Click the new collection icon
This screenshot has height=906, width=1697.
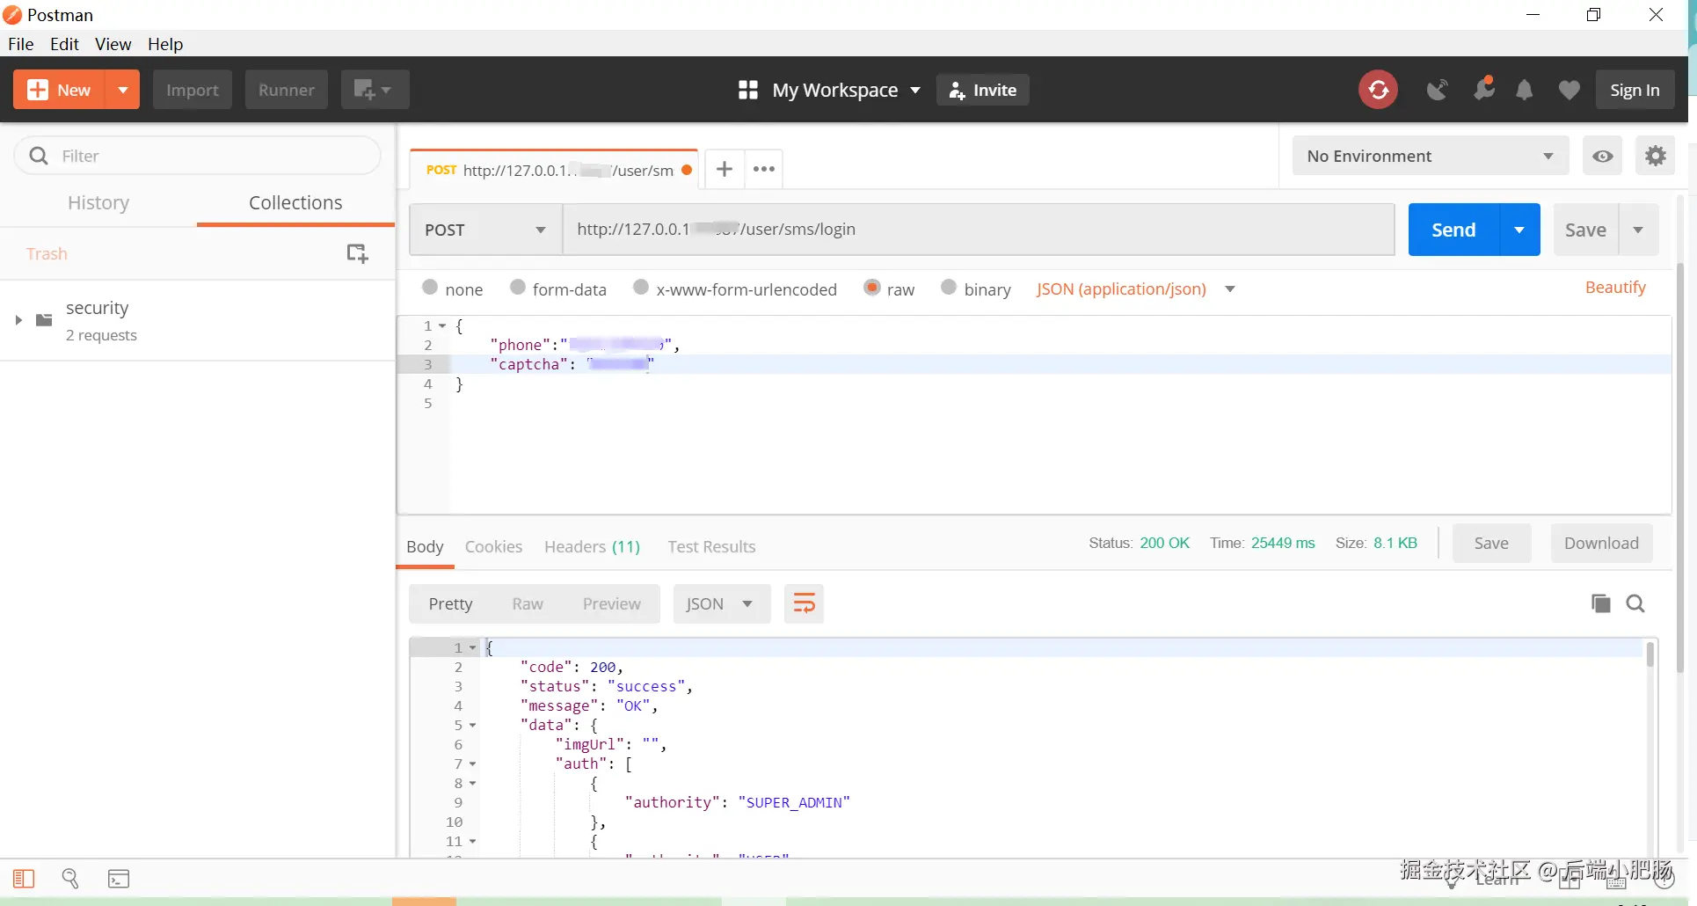pos(357,253)
